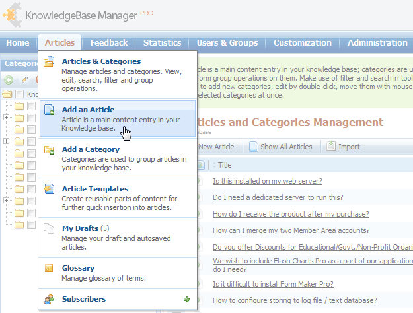Open 'Do you offer Discounts for Educational' article
Viewport: 413px width, 313px height.
313,247
